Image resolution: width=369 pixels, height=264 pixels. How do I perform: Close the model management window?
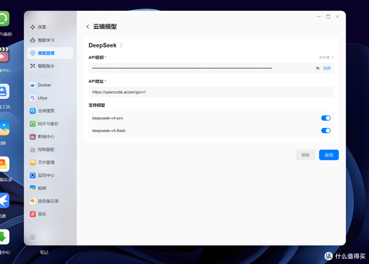click(x=338, y=17)
